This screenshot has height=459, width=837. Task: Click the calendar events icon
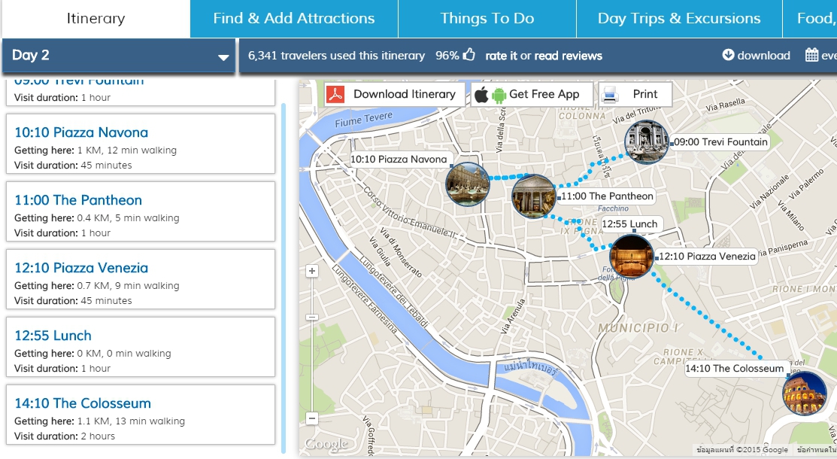(811, 55)
